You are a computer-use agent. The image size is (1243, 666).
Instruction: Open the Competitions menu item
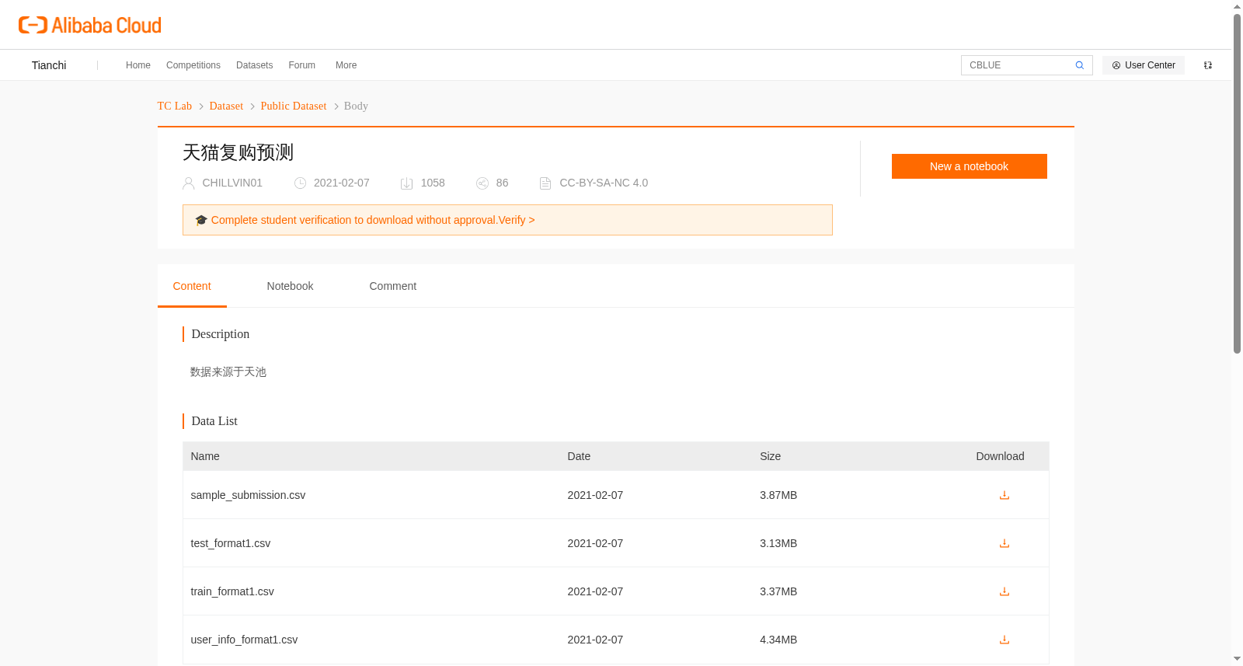(x=193, y=65)
